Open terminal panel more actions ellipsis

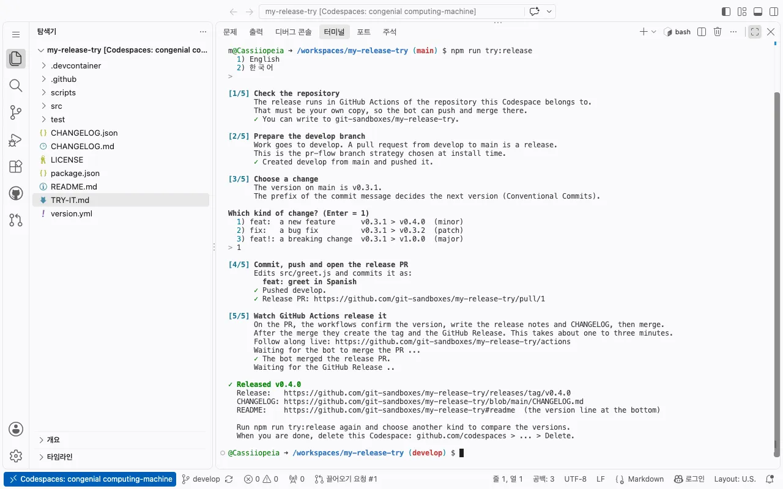point(733,32)
